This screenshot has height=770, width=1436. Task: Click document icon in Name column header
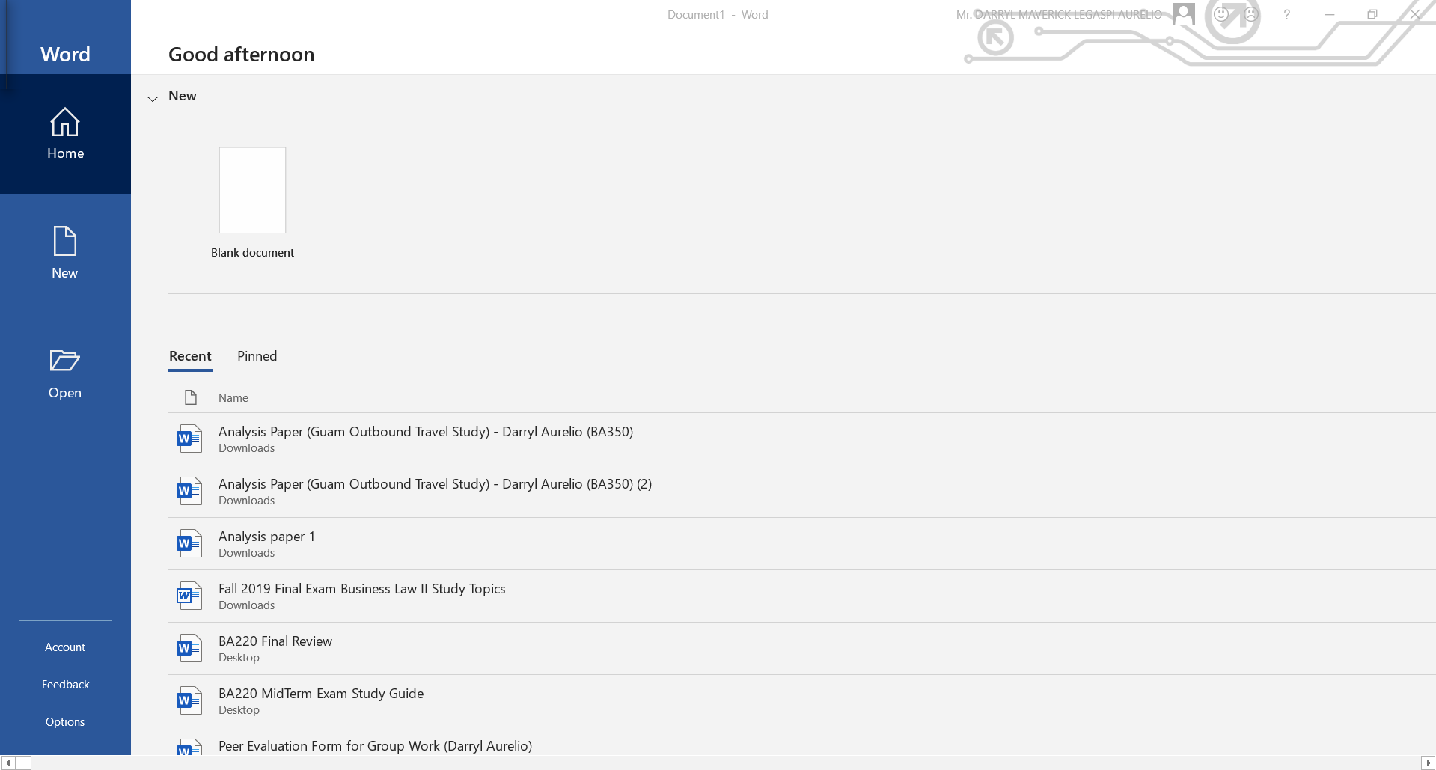191,397
